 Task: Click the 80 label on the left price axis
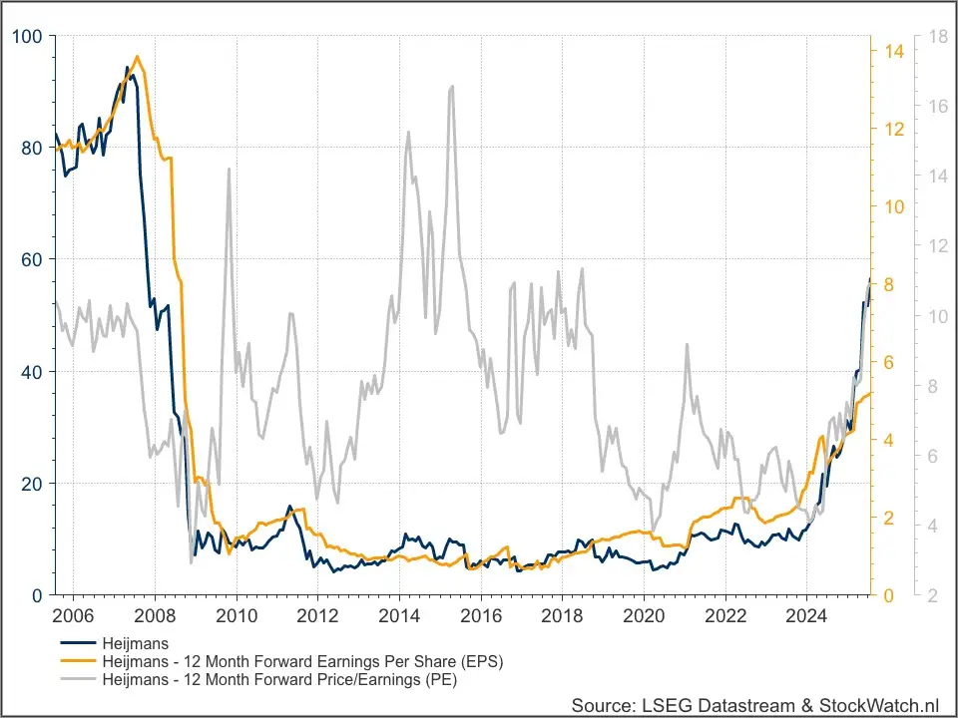[32, 149]
